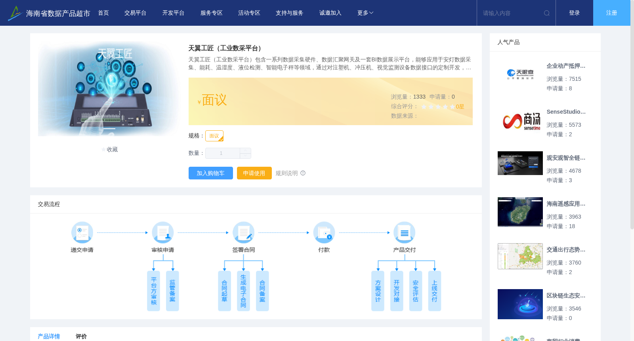Open the 区块链生态安 product thumbnail
The image size is (634, 341).
coord(520,304)
